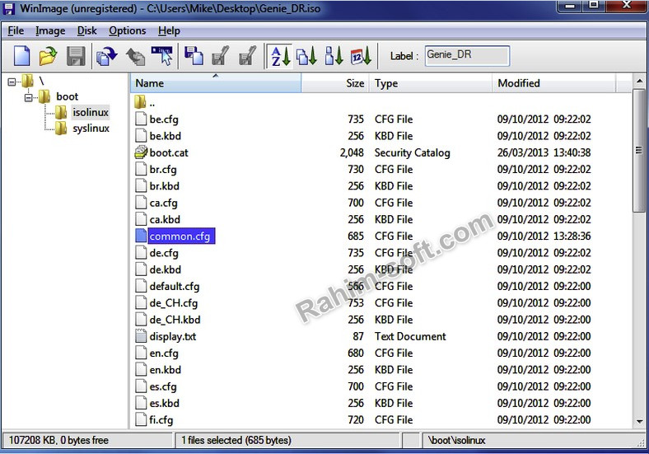Select the br.cfg file
649x454 pixels.
tap(163, 170)
